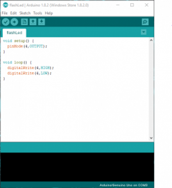Click the editor scrollbar up arrow
Screen dimensions: 172x188
151,40
